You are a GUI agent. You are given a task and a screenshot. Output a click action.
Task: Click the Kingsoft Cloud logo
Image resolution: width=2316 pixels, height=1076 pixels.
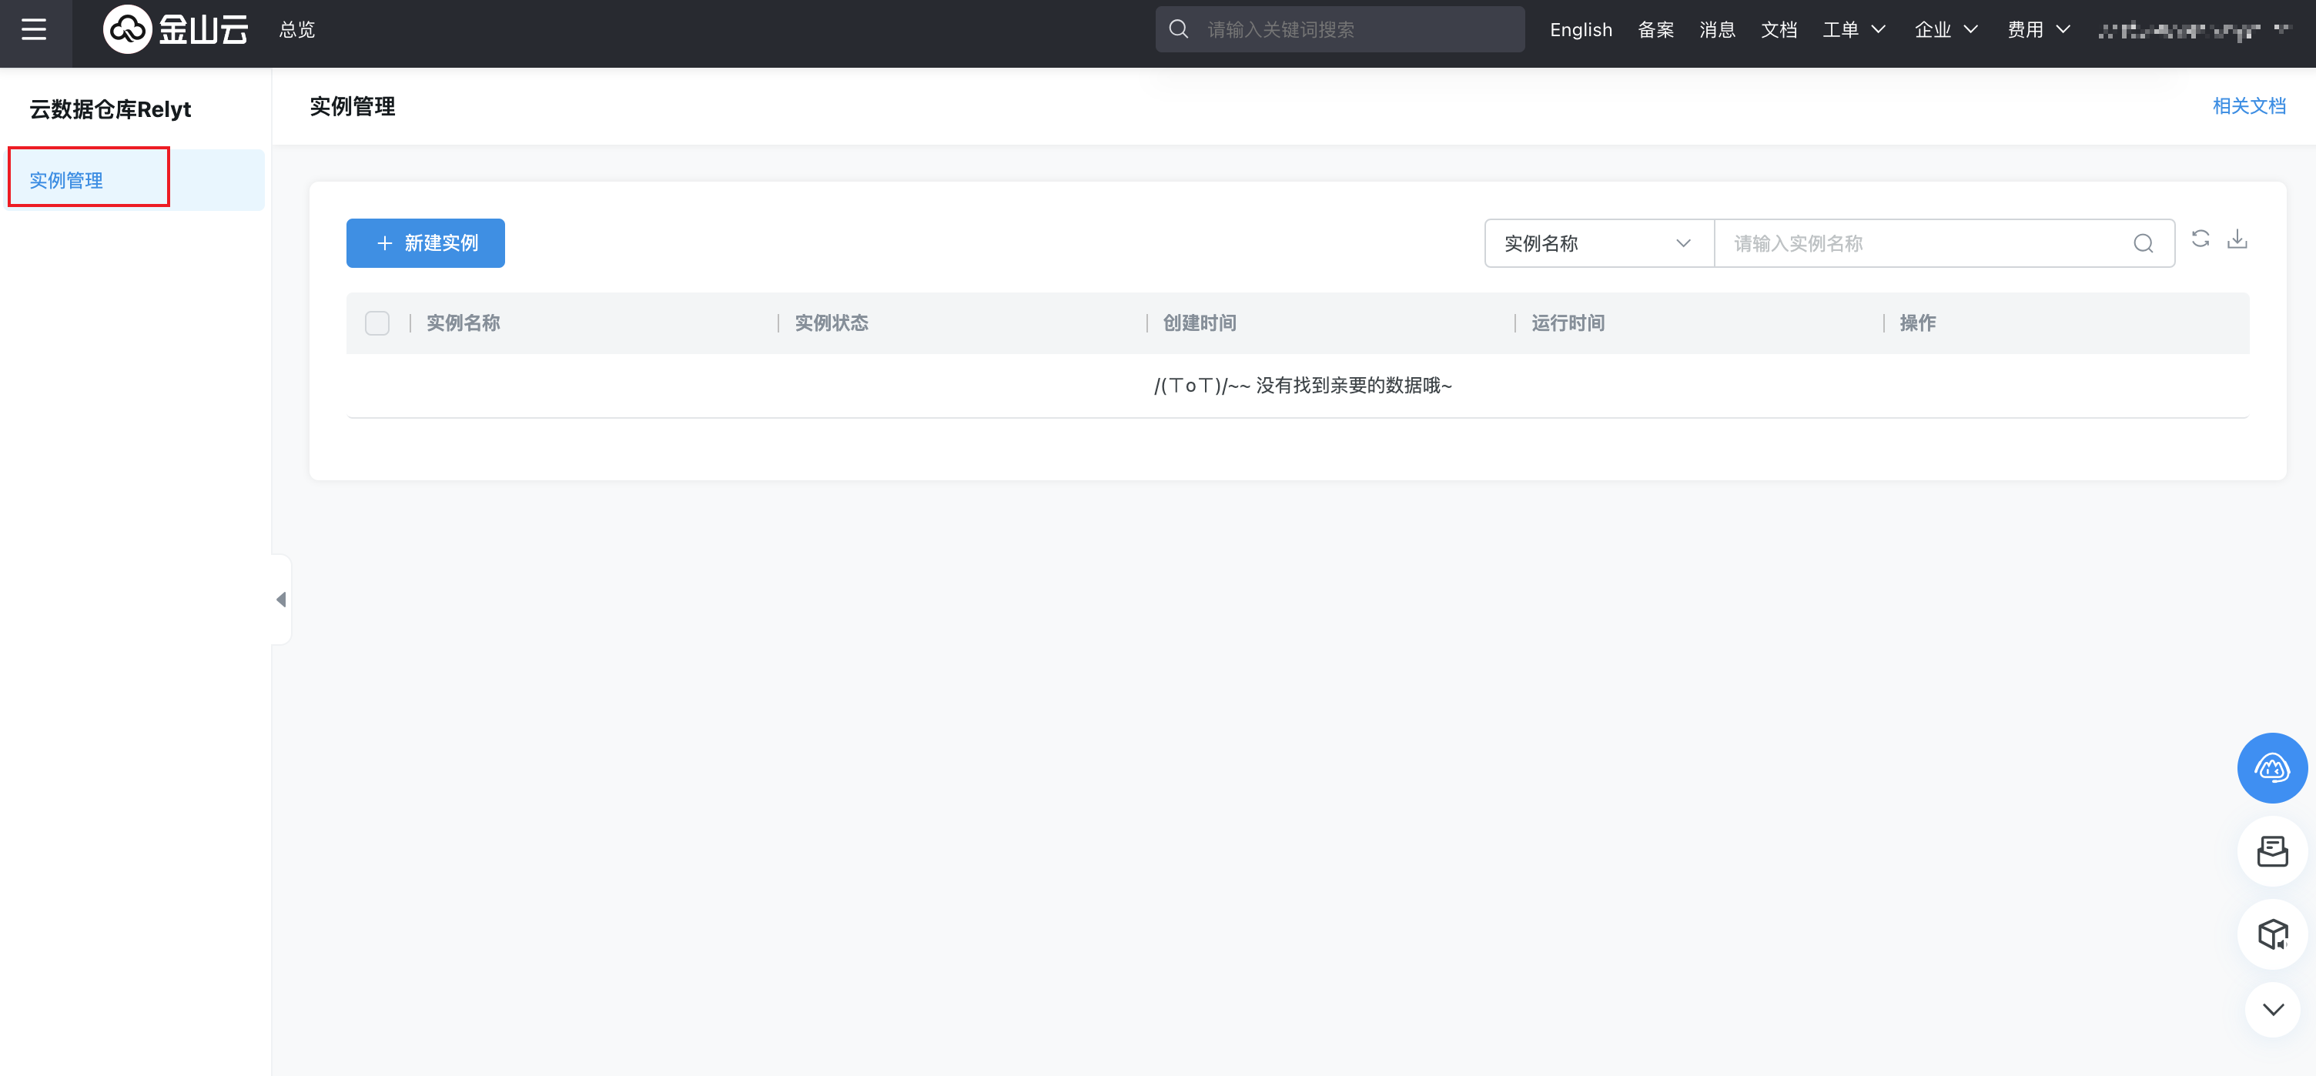176,30
